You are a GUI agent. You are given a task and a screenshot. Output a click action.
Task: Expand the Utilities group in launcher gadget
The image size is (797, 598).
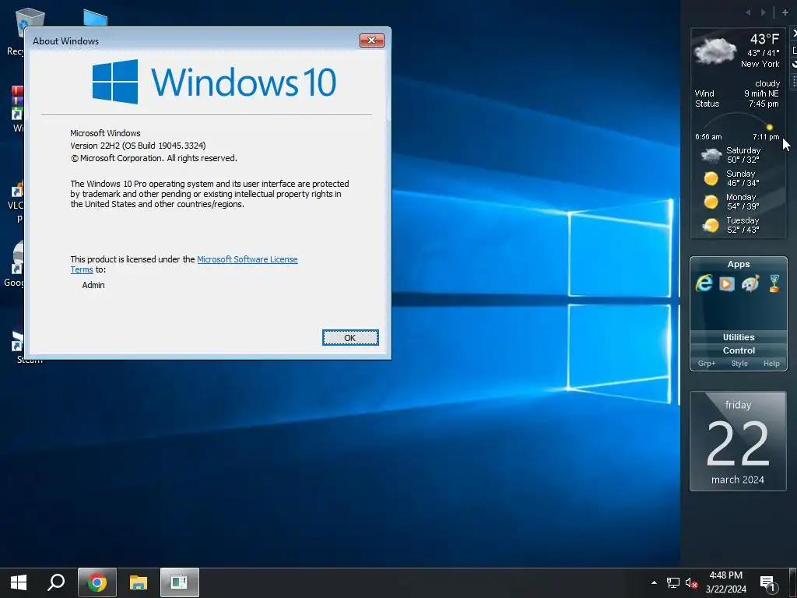coord(739,337)
